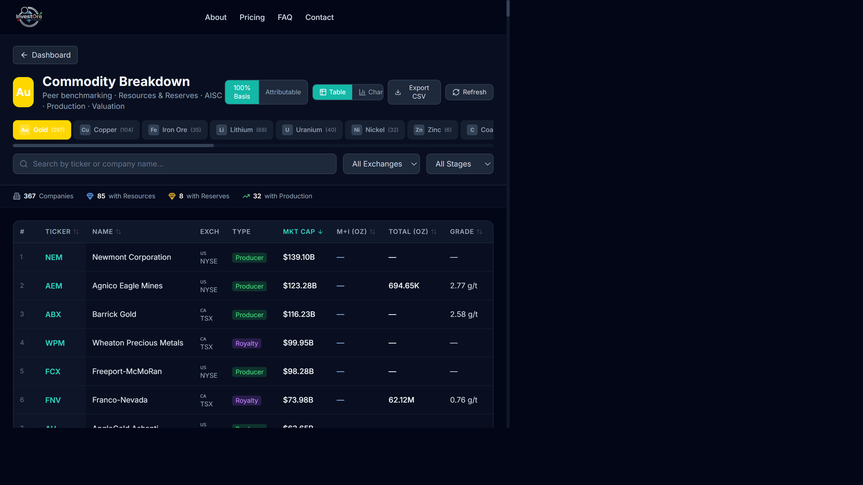Click the Cu Copper commodity chip

(107, 130)
